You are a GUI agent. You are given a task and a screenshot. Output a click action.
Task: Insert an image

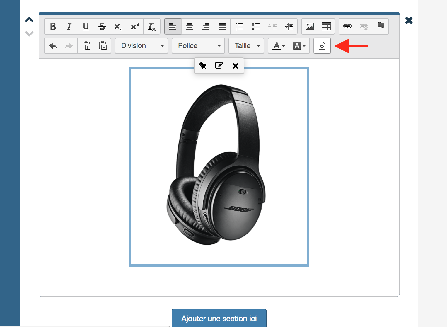click(x=310, y=26)
